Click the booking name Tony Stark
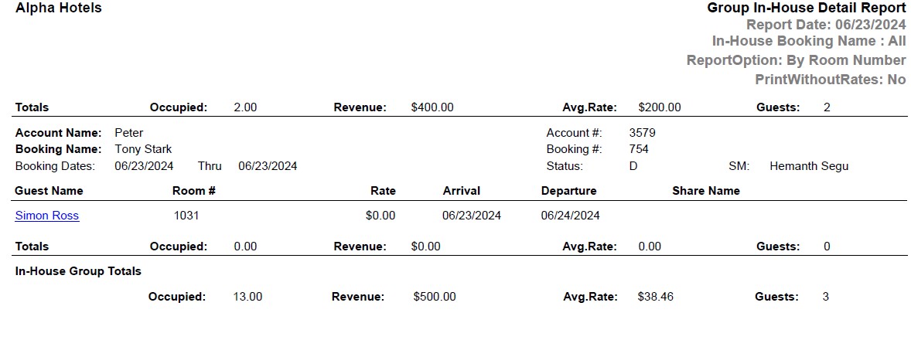This screenshot has width=911, height=357. click(143, 149)
